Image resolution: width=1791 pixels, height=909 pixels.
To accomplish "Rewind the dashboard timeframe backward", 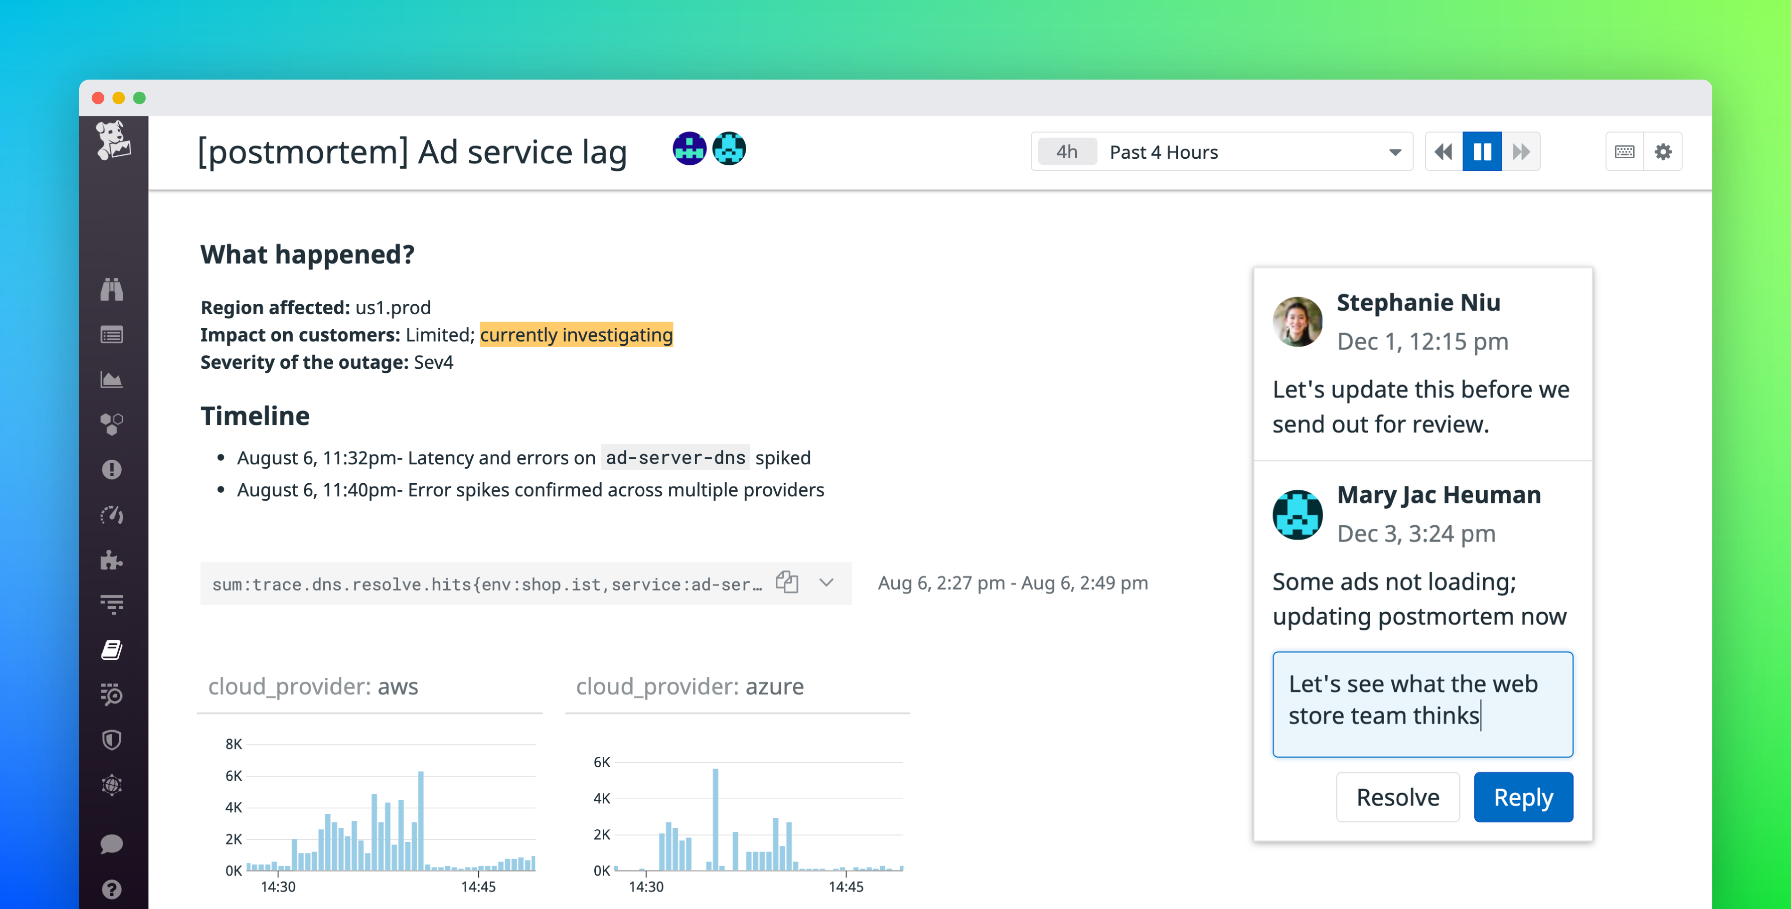I will pos(1443,151).
